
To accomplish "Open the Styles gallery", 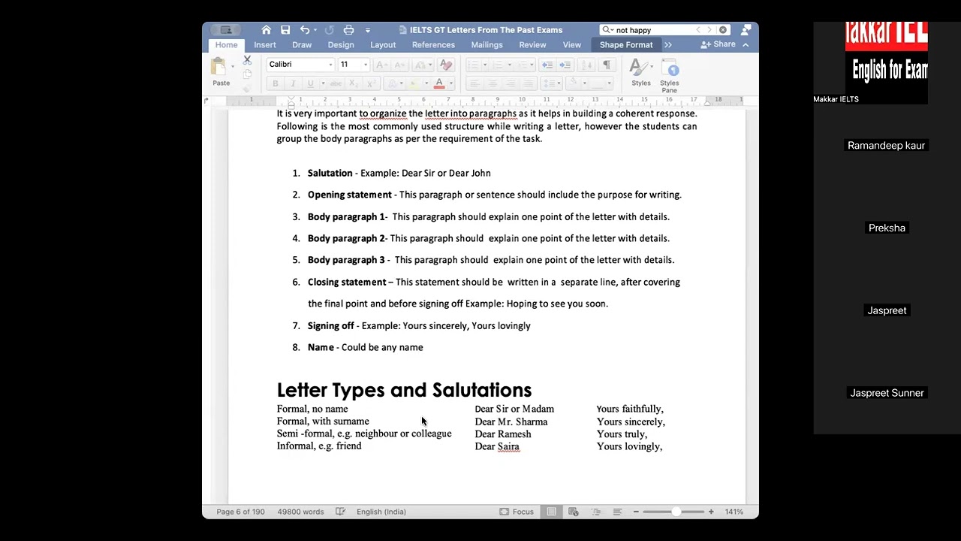I will [640, 73].
